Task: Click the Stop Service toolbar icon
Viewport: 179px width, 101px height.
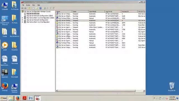Action: point(51,8)
